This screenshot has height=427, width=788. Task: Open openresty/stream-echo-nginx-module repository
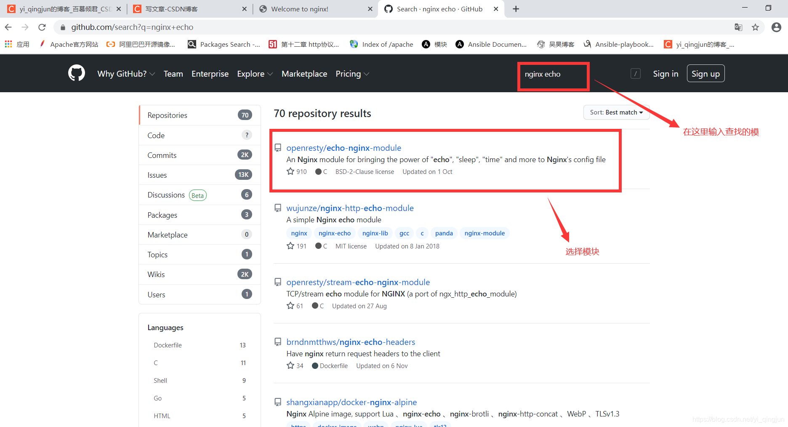click(x=358, y=282)
